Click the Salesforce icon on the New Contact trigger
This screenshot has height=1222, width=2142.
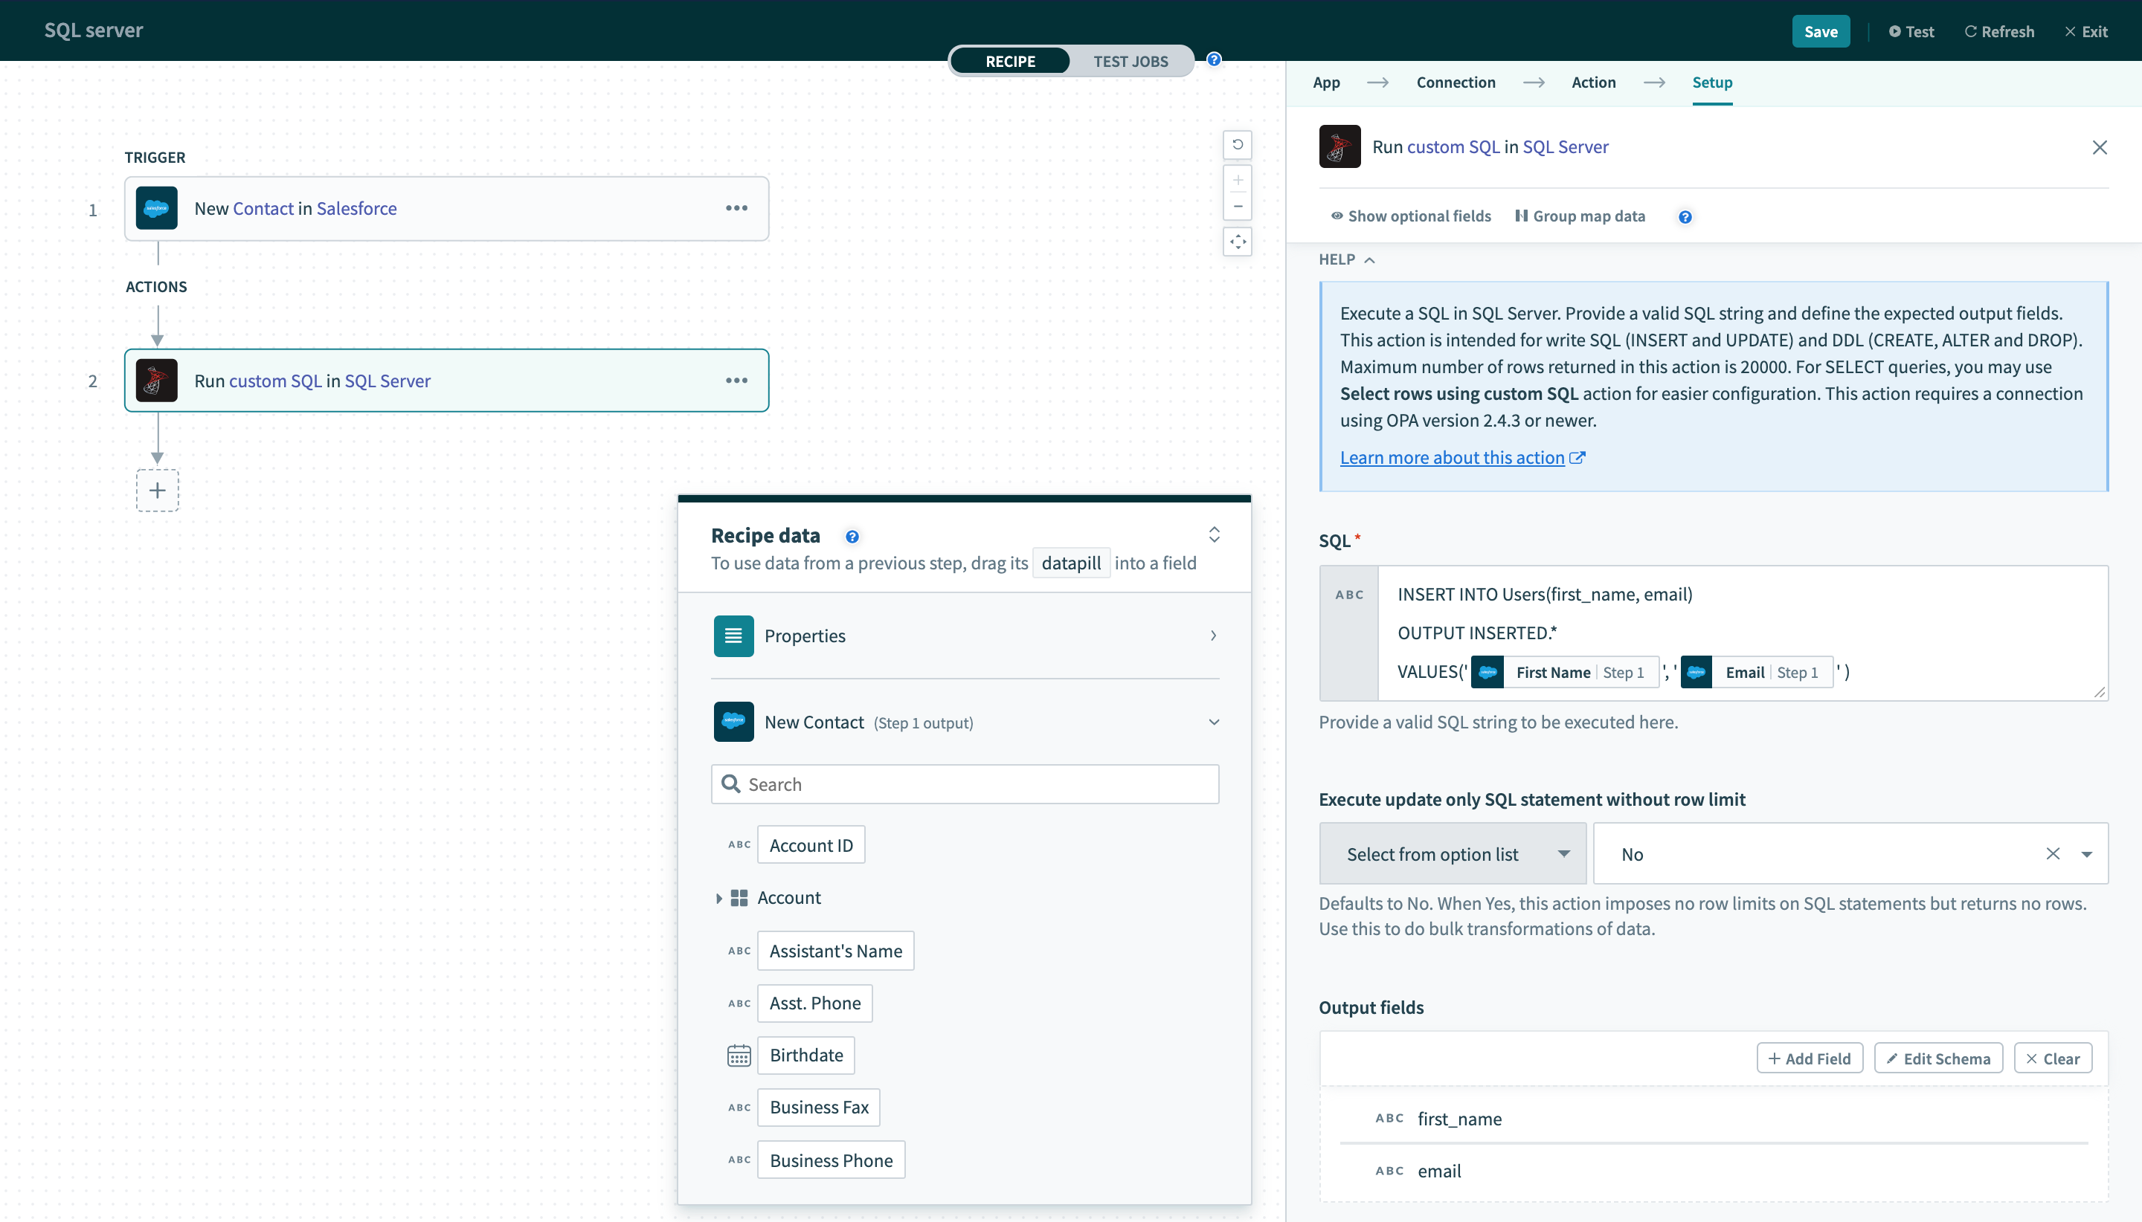157,208
